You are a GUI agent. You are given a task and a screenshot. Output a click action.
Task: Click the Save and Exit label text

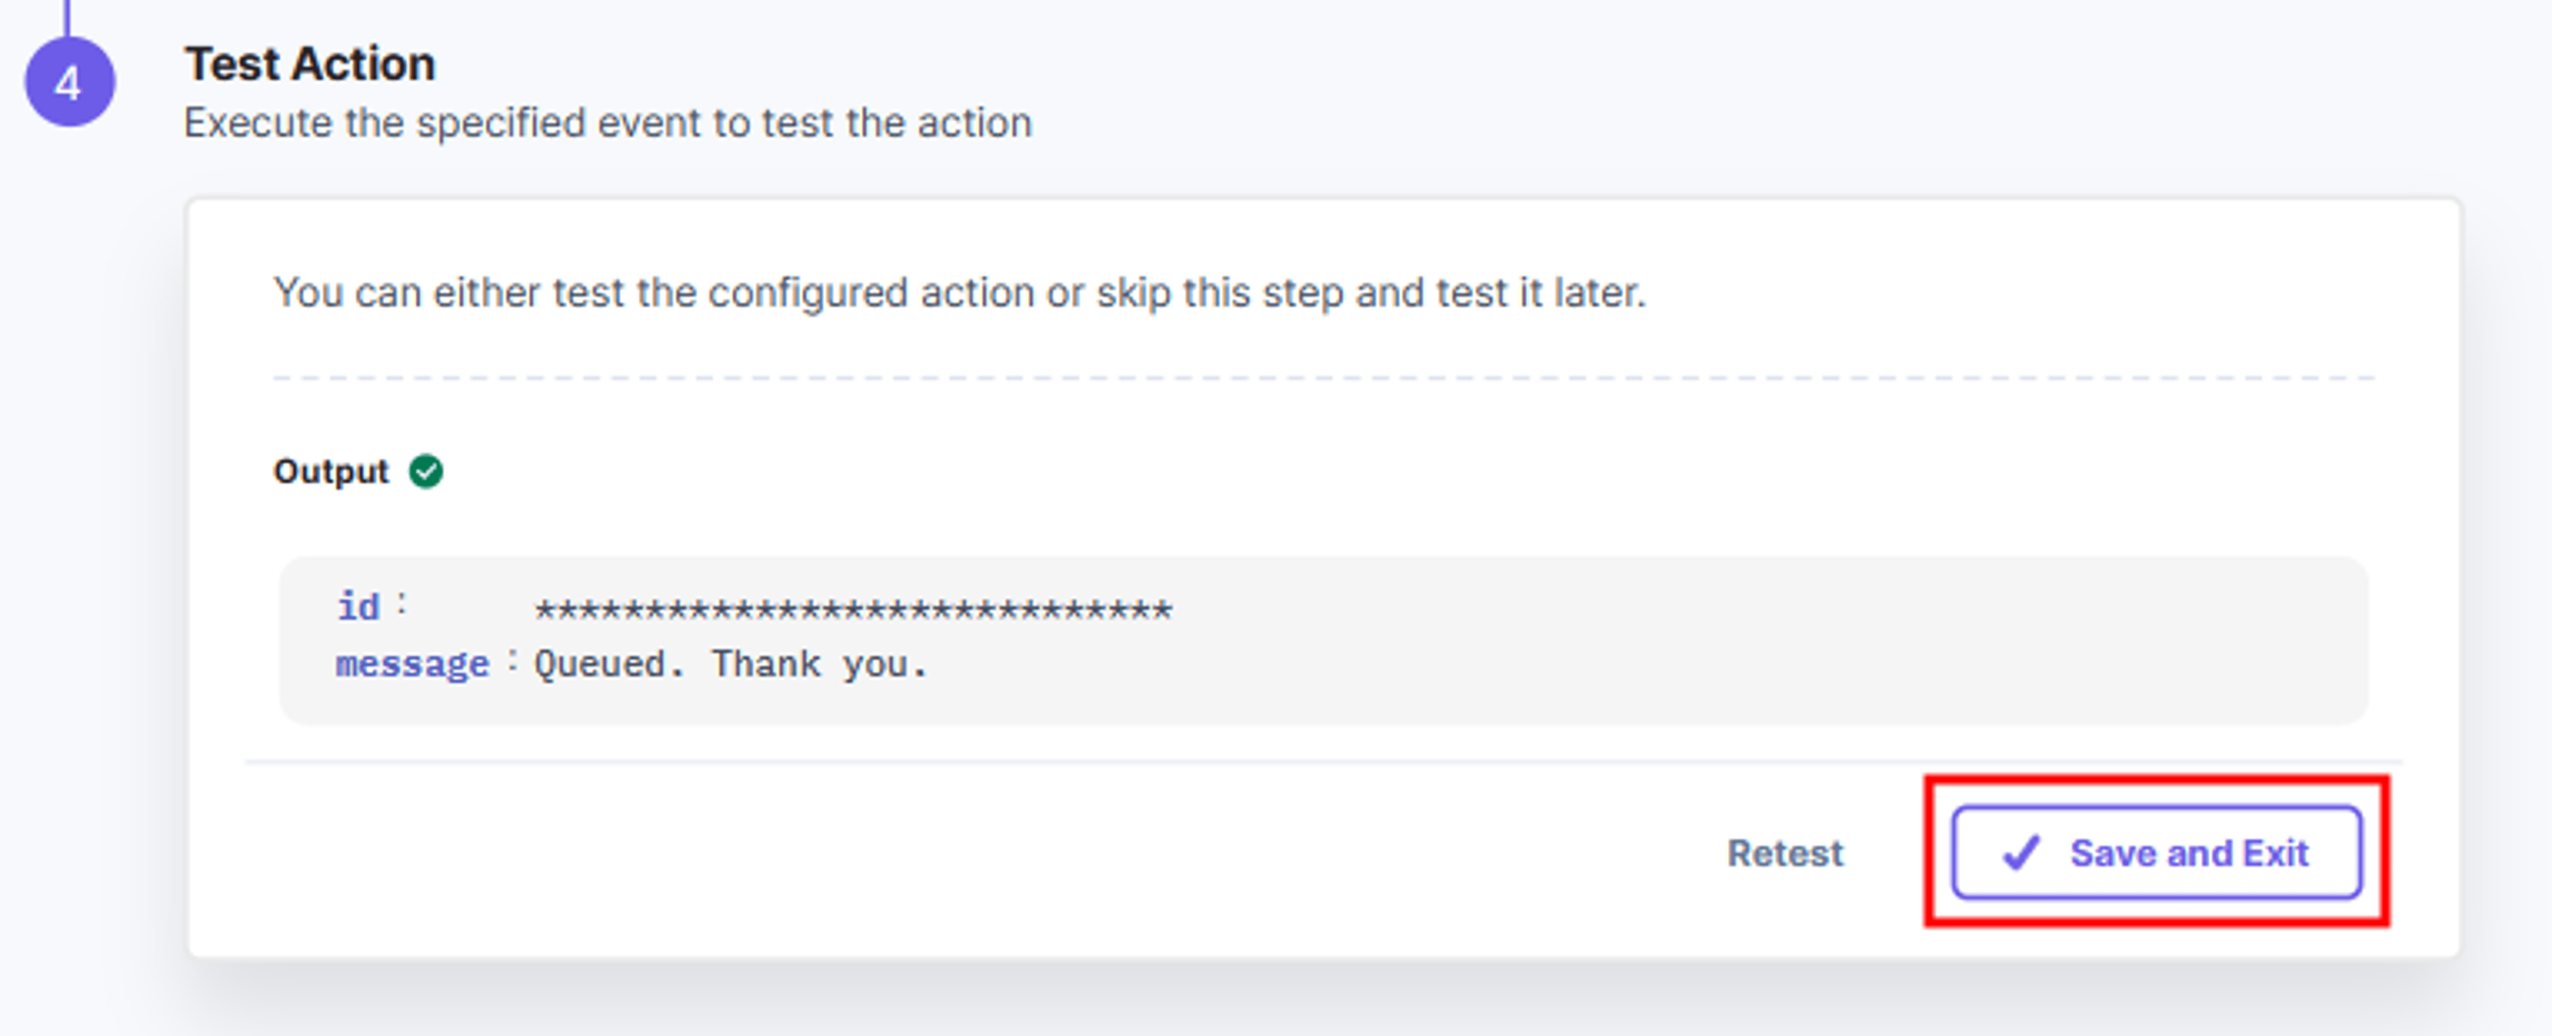click(2188, 853)
